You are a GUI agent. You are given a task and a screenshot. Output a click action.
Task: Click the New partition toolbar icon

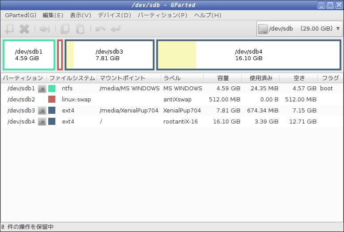pyautogui.click(x=9, y=29)
